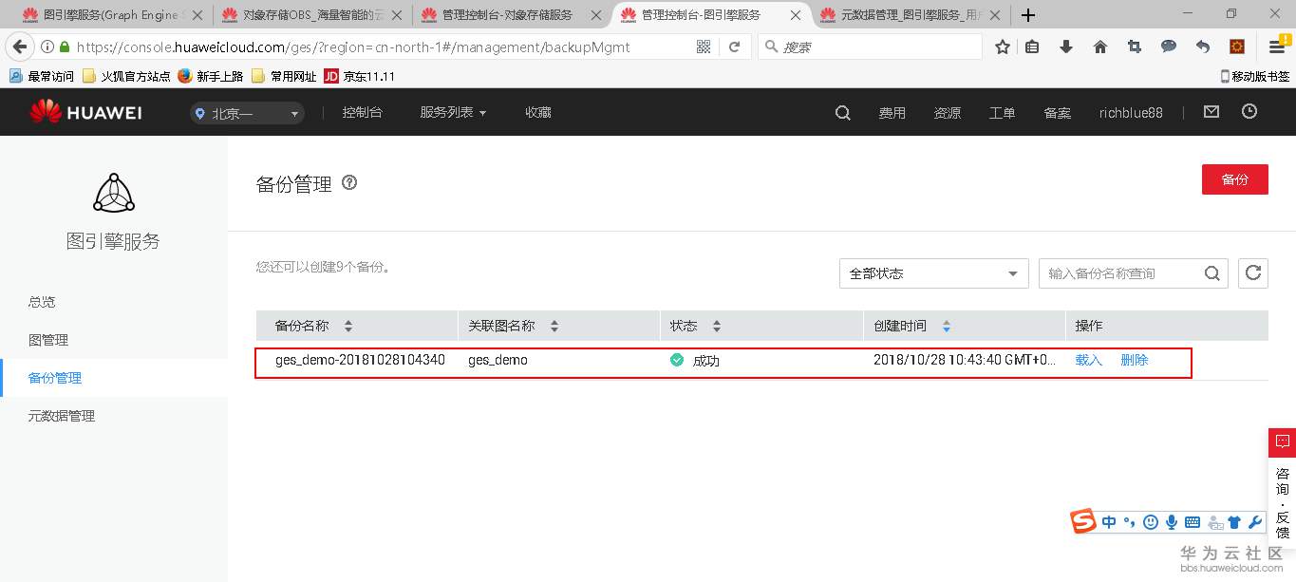1296x582 pixels.
Task: Click the Sogou input method S icon
Action: (x=1083, y=521)
